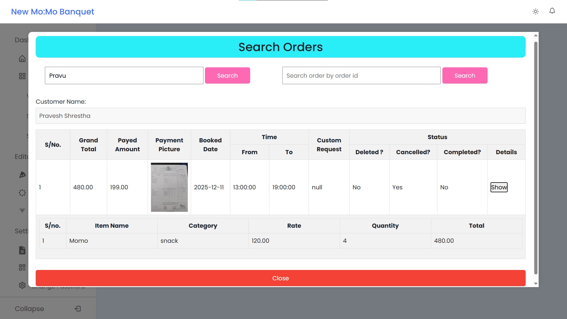Click the New Mo:Mo Banquet title link
567x319 pixels.
click(53, 12)
